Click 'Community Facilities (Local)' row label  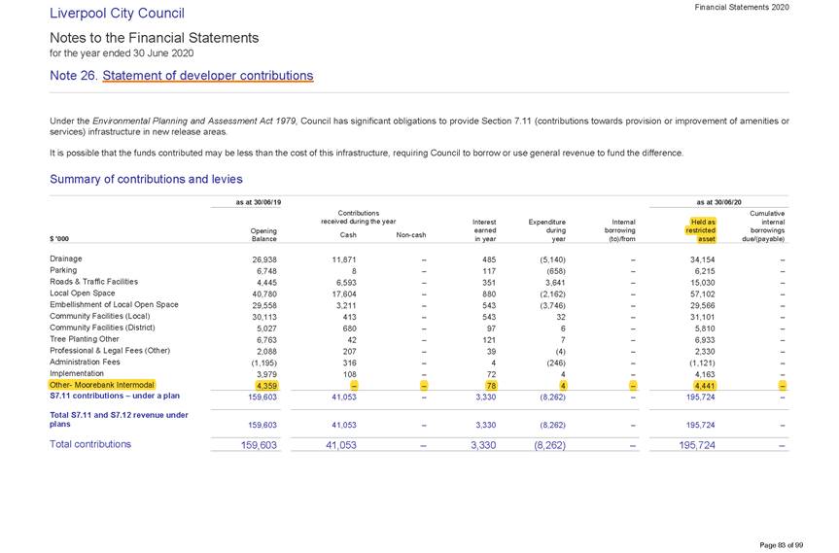click(x=100, y=316)
